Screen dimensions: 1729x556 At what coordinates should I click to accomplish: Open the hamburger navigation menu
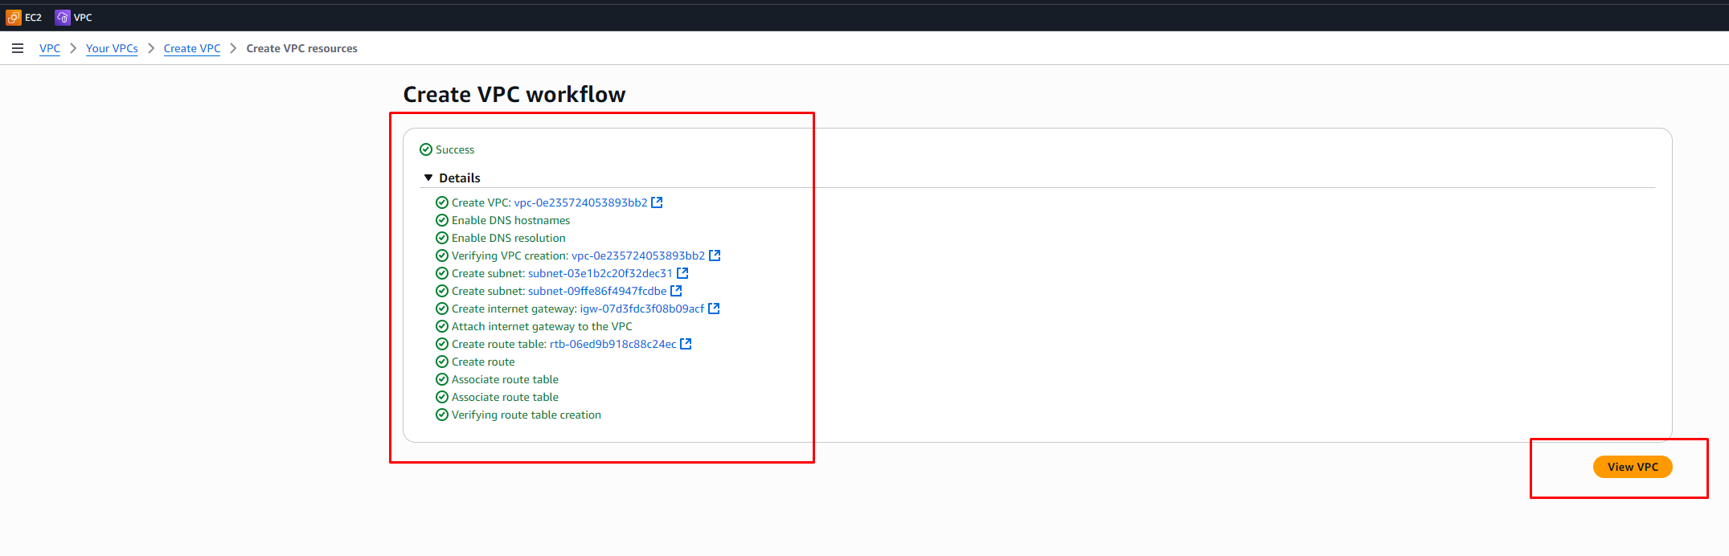[x=18, y=48]
